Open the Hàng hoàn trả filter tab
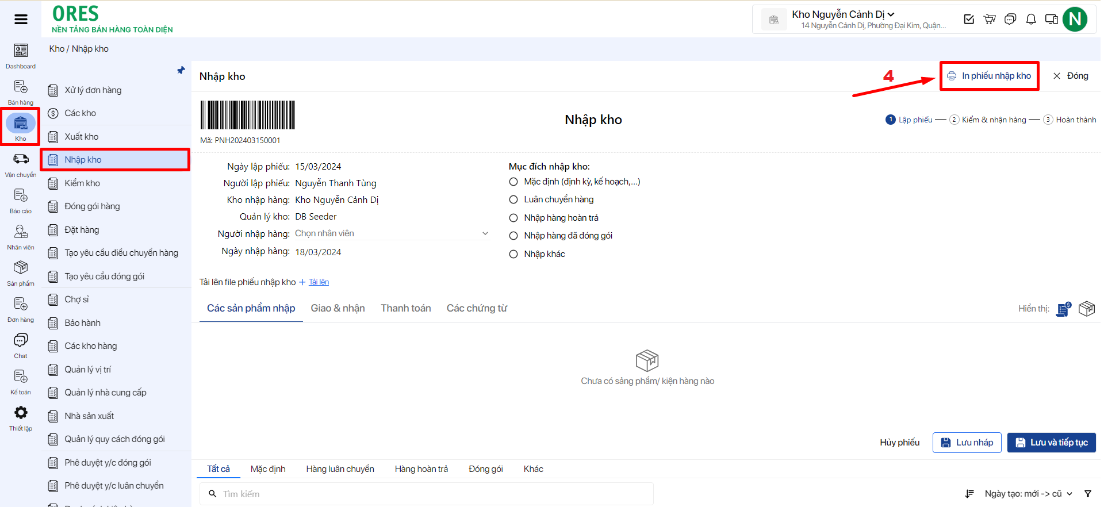 (421, 469)
